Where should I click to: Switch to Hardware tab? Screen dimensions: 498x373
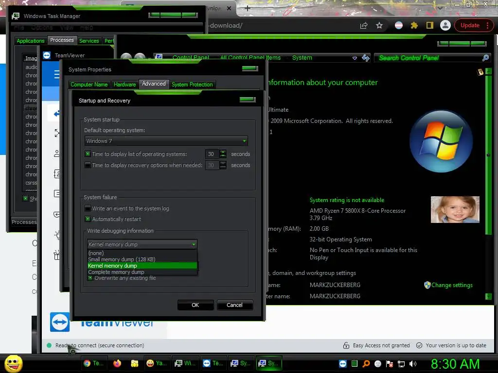124,85
